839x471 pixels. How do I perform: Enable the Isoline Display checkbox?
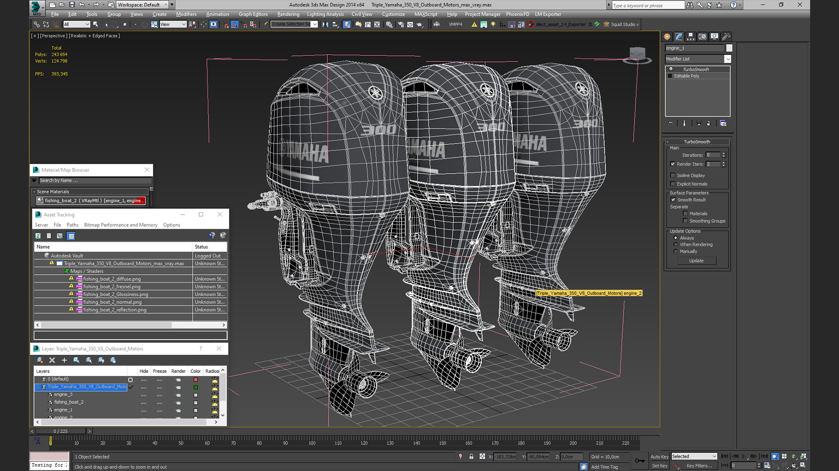tap(673, 175)
